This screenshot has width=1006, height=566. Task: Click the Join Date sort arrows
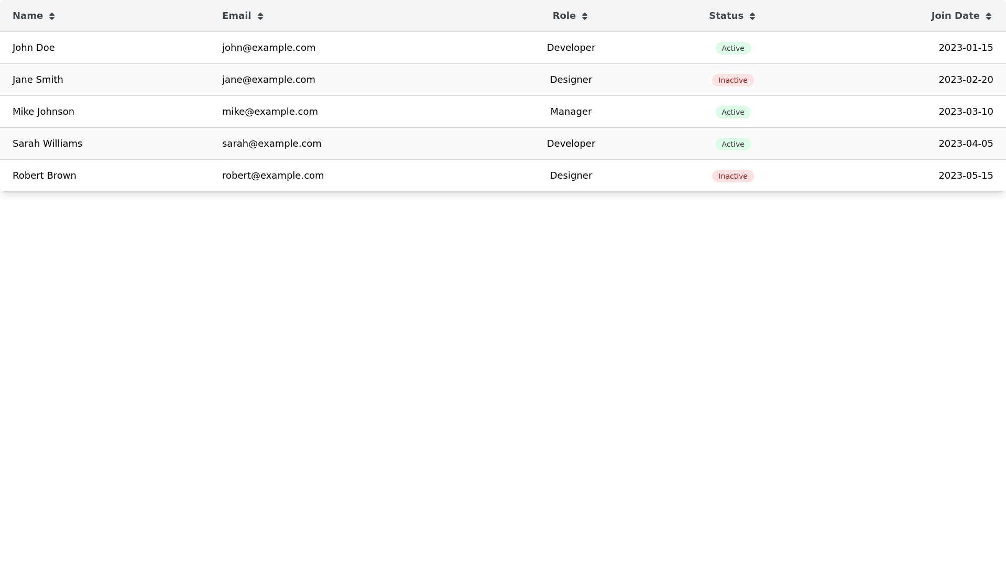pos(989,16)
